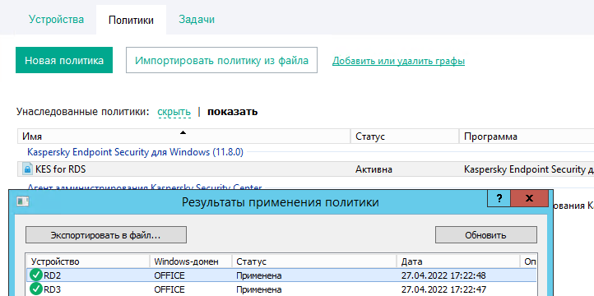Click the policy results dialog window icon
594x296 pixels.
(x=23, y=201)
